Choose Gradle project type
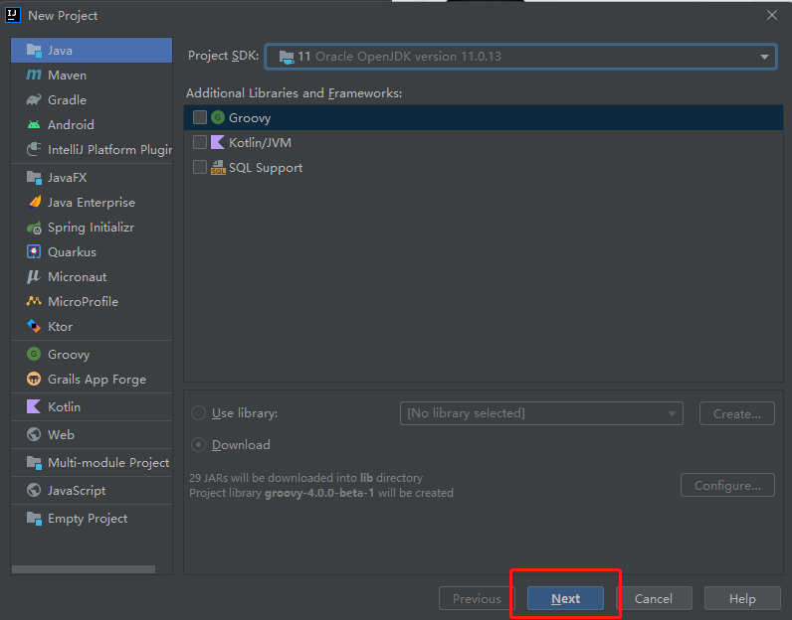 [92, 100]
